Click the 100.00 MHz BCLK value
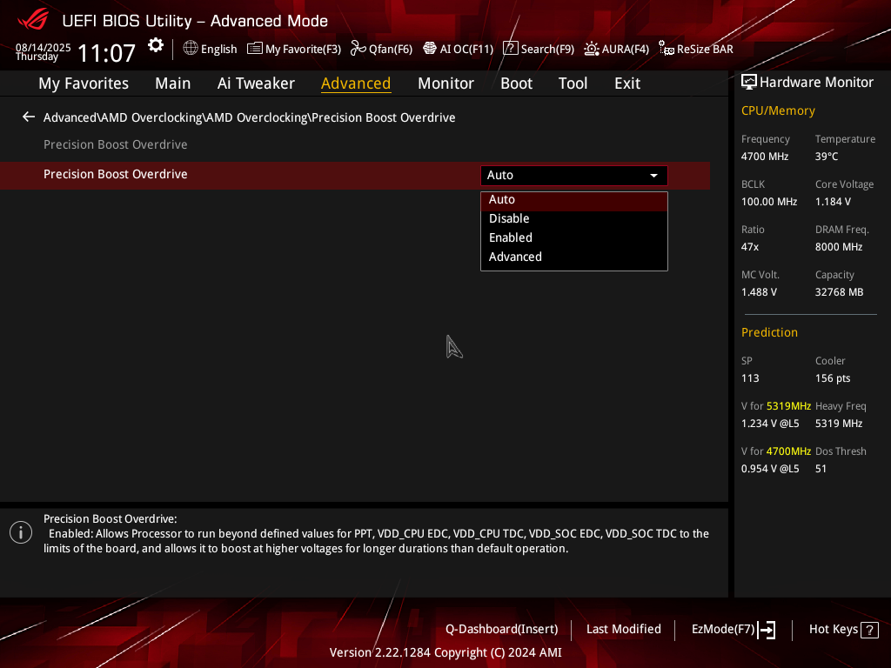This screenshot has width=891, height=668. [x=769, y=202]
